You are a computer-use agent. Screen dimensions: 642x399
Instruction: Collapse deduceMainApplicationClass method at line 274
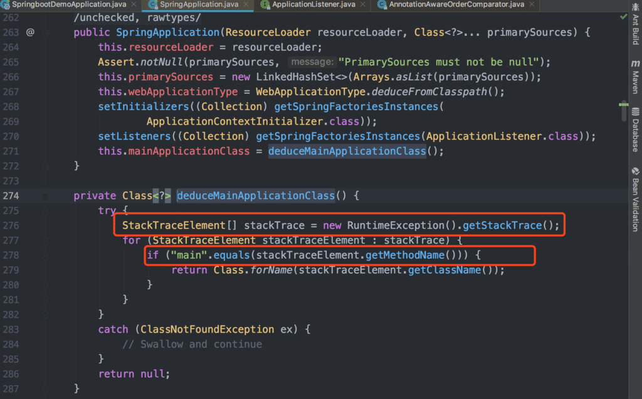45,196
